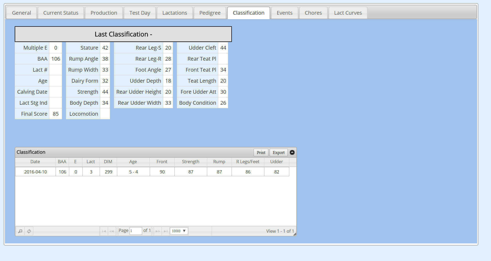This screenshot has width=491, height=261.
Task: Go to previous page of grid
Action: point(112,231)
